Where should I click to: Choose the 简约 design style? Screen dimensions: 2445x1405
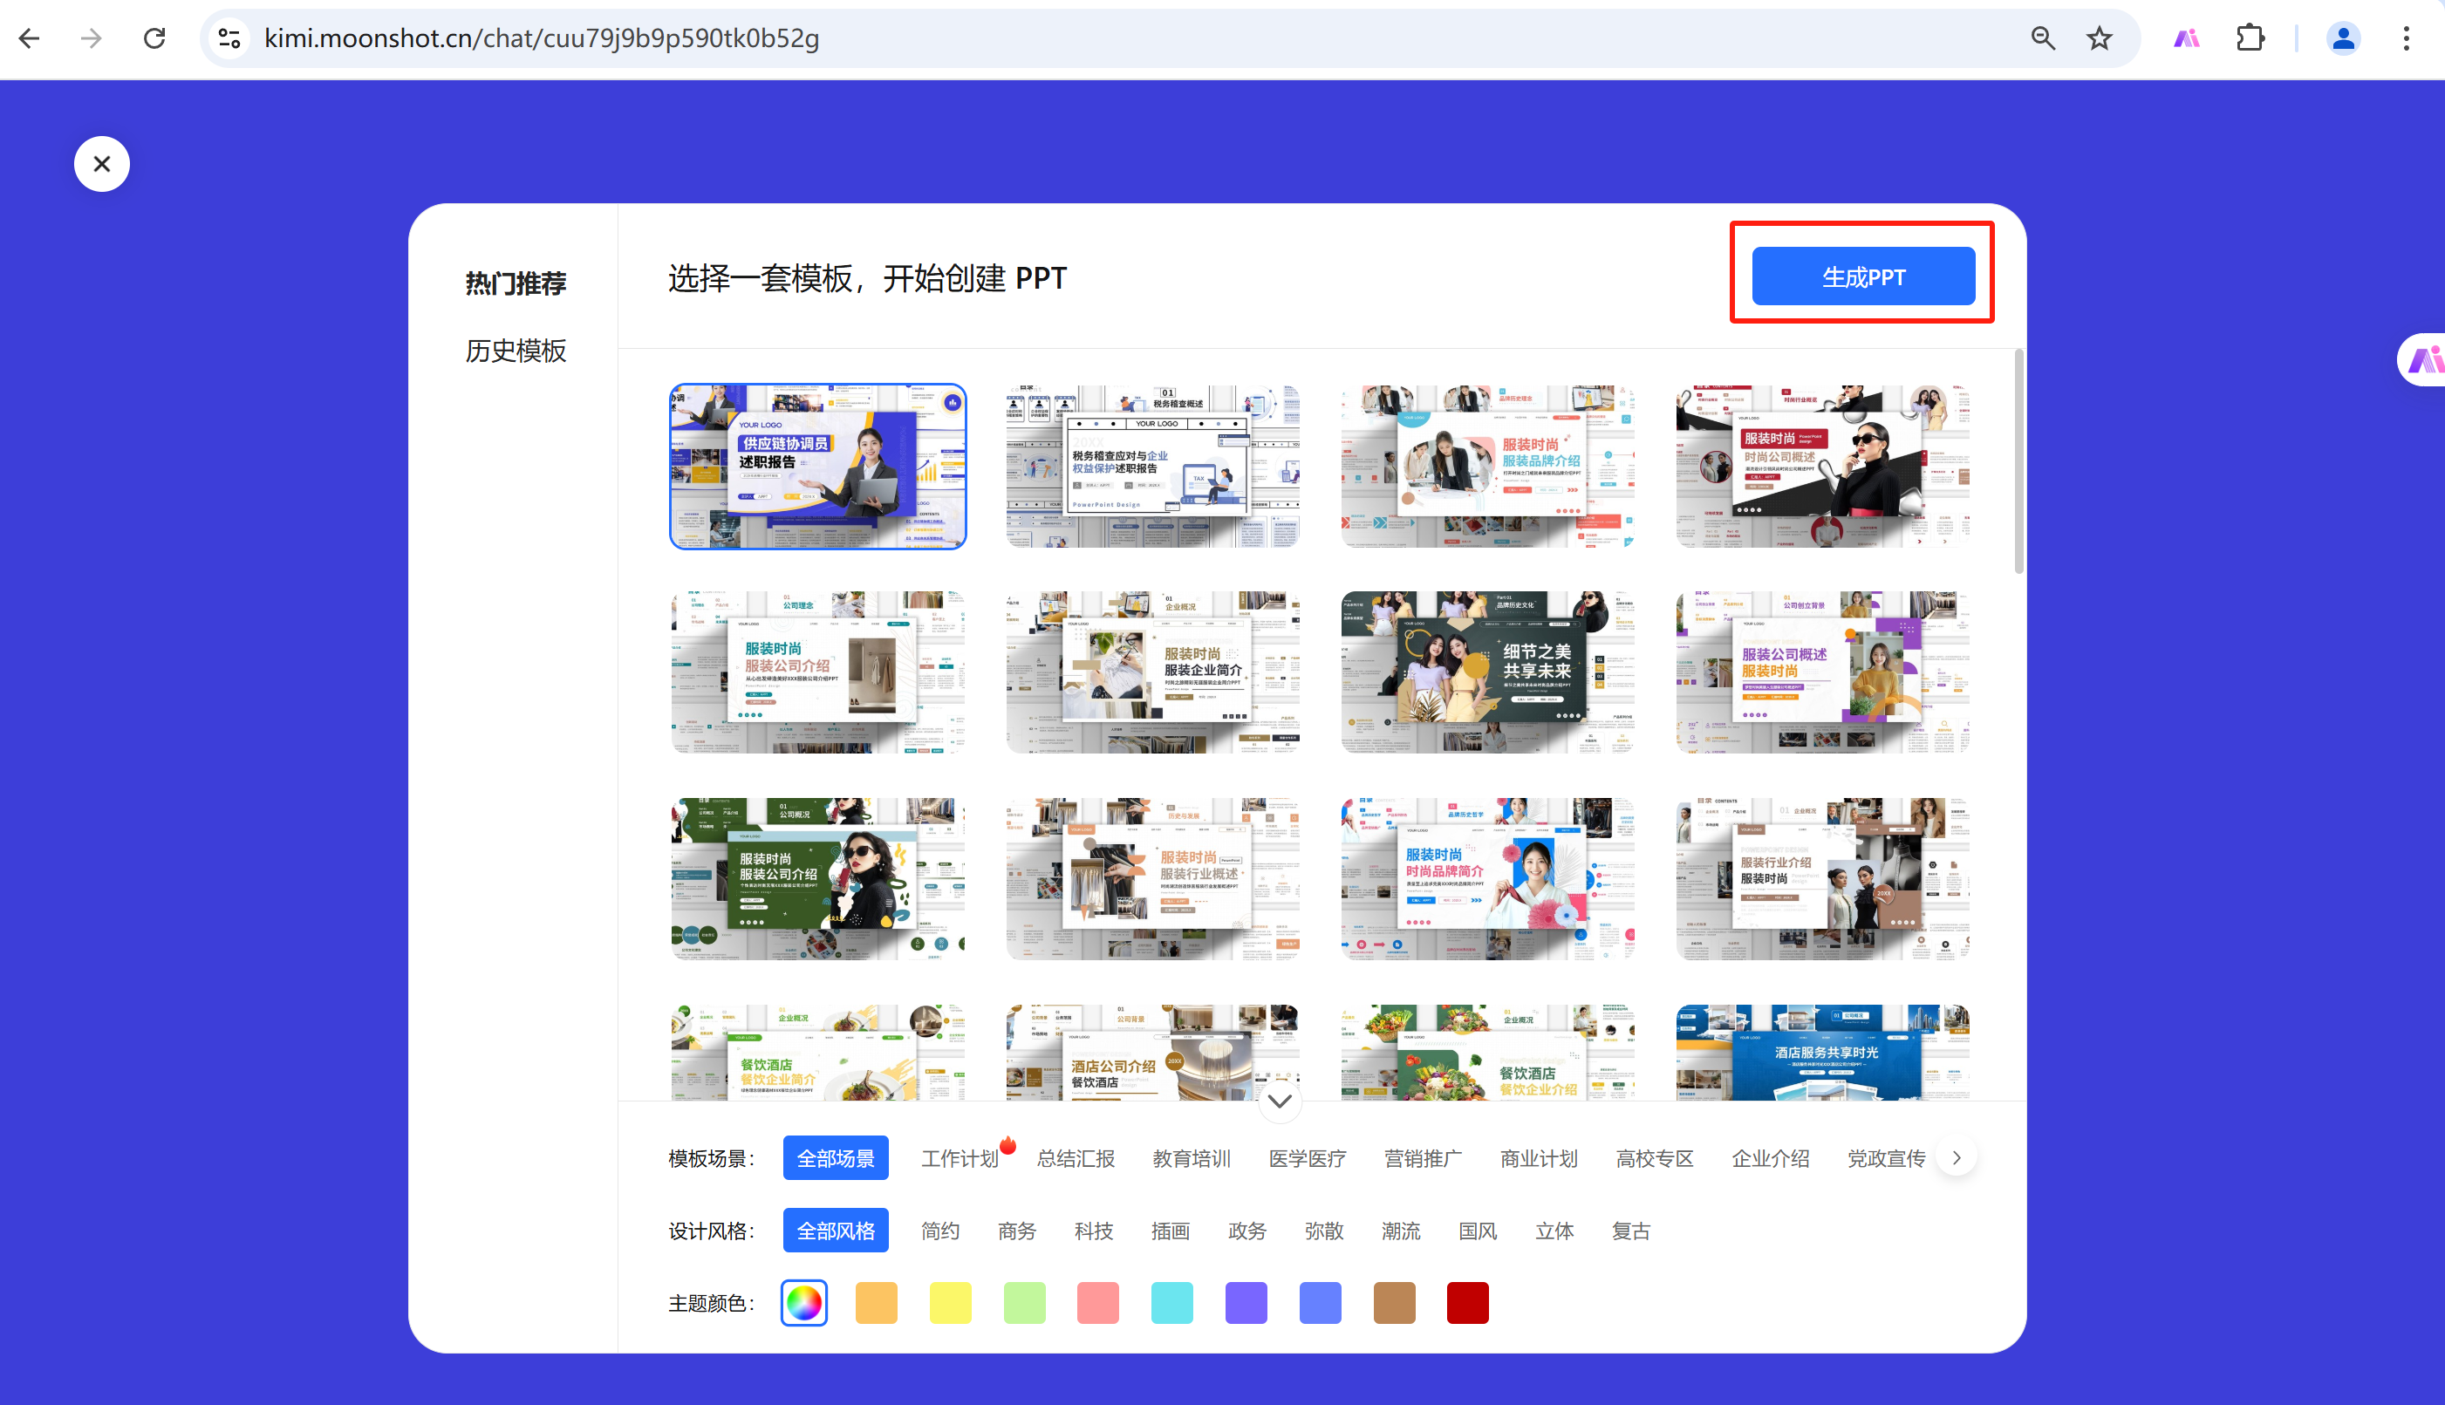(939, 1231)
